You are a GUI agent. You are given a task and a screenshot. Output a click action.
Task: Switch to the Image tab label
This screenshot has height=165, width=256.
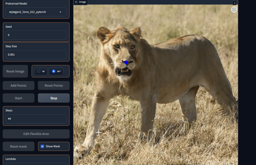83,2
